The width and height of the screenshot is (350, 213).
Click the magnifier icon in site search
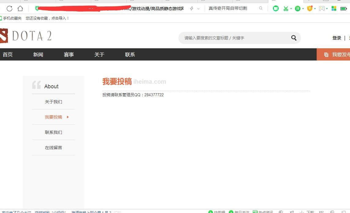pos(294,38)
